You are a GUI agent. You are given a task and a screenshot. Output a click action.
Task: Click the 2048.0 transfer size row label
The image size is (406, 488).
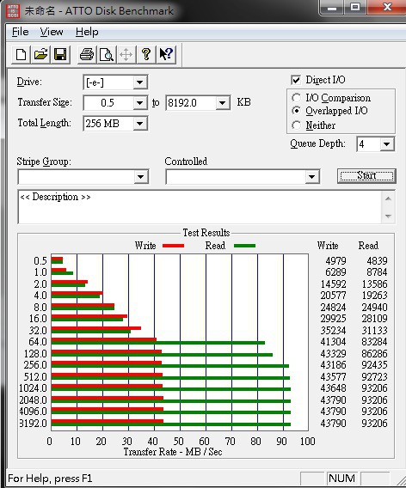click(33, 400)
